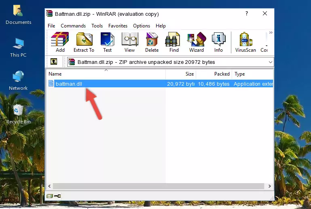
Task: Select the Recycle Bin desktop icon
Action: 18,114
